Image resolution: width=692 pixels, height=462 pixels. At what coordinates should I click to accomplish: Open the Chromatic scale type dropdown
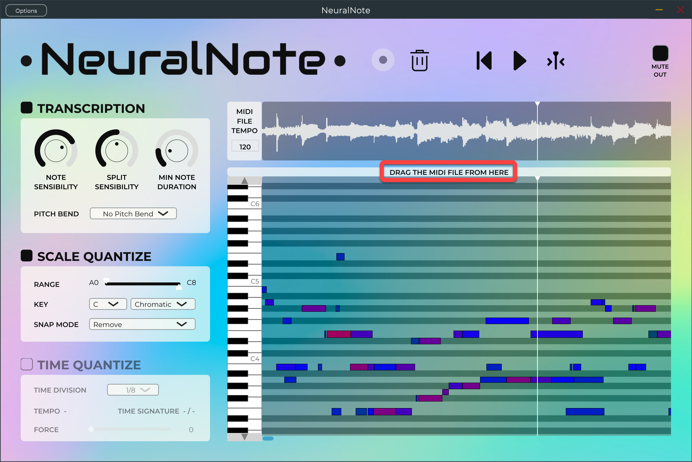click(162, 304)
